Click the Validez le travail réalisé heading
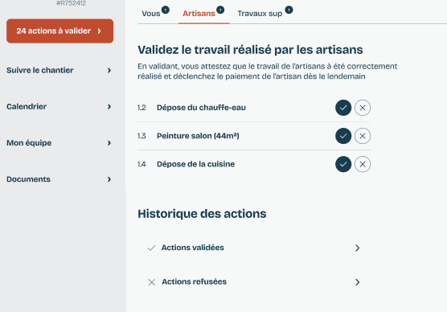447x312 pixels. [250, 50]
